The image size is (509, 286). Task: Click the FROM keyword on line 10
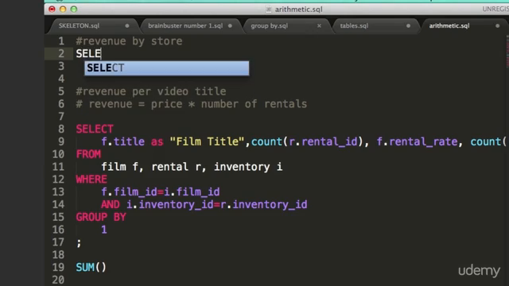(88, 154)
